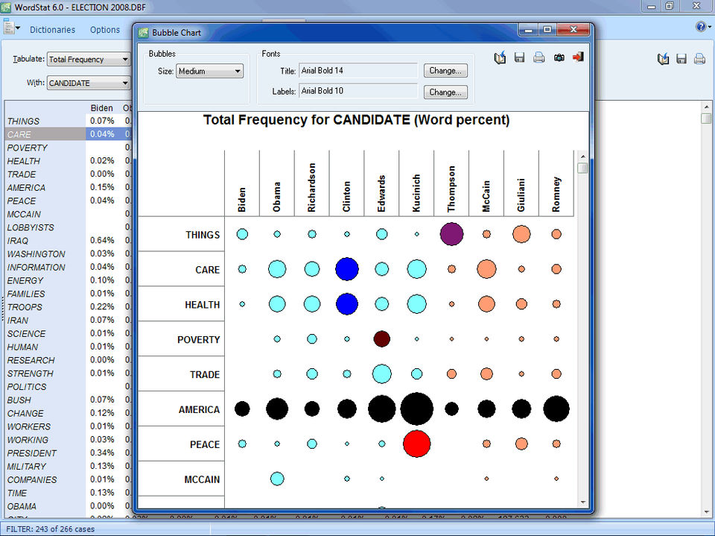Click the blue help question mark icon
The image size is (715, 536).
701,27
